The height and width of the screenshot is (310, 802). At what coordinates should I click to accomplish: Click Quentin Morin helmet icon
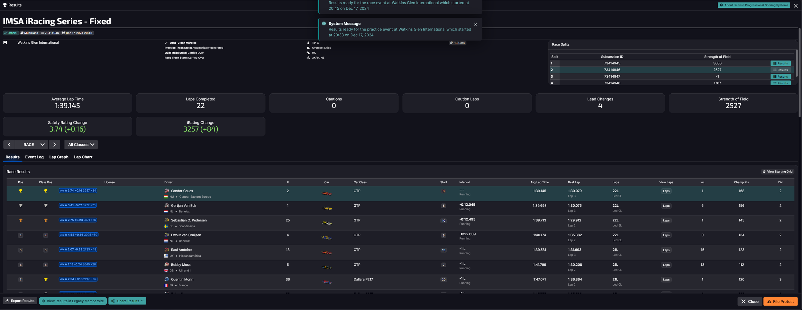click(167, 279)
